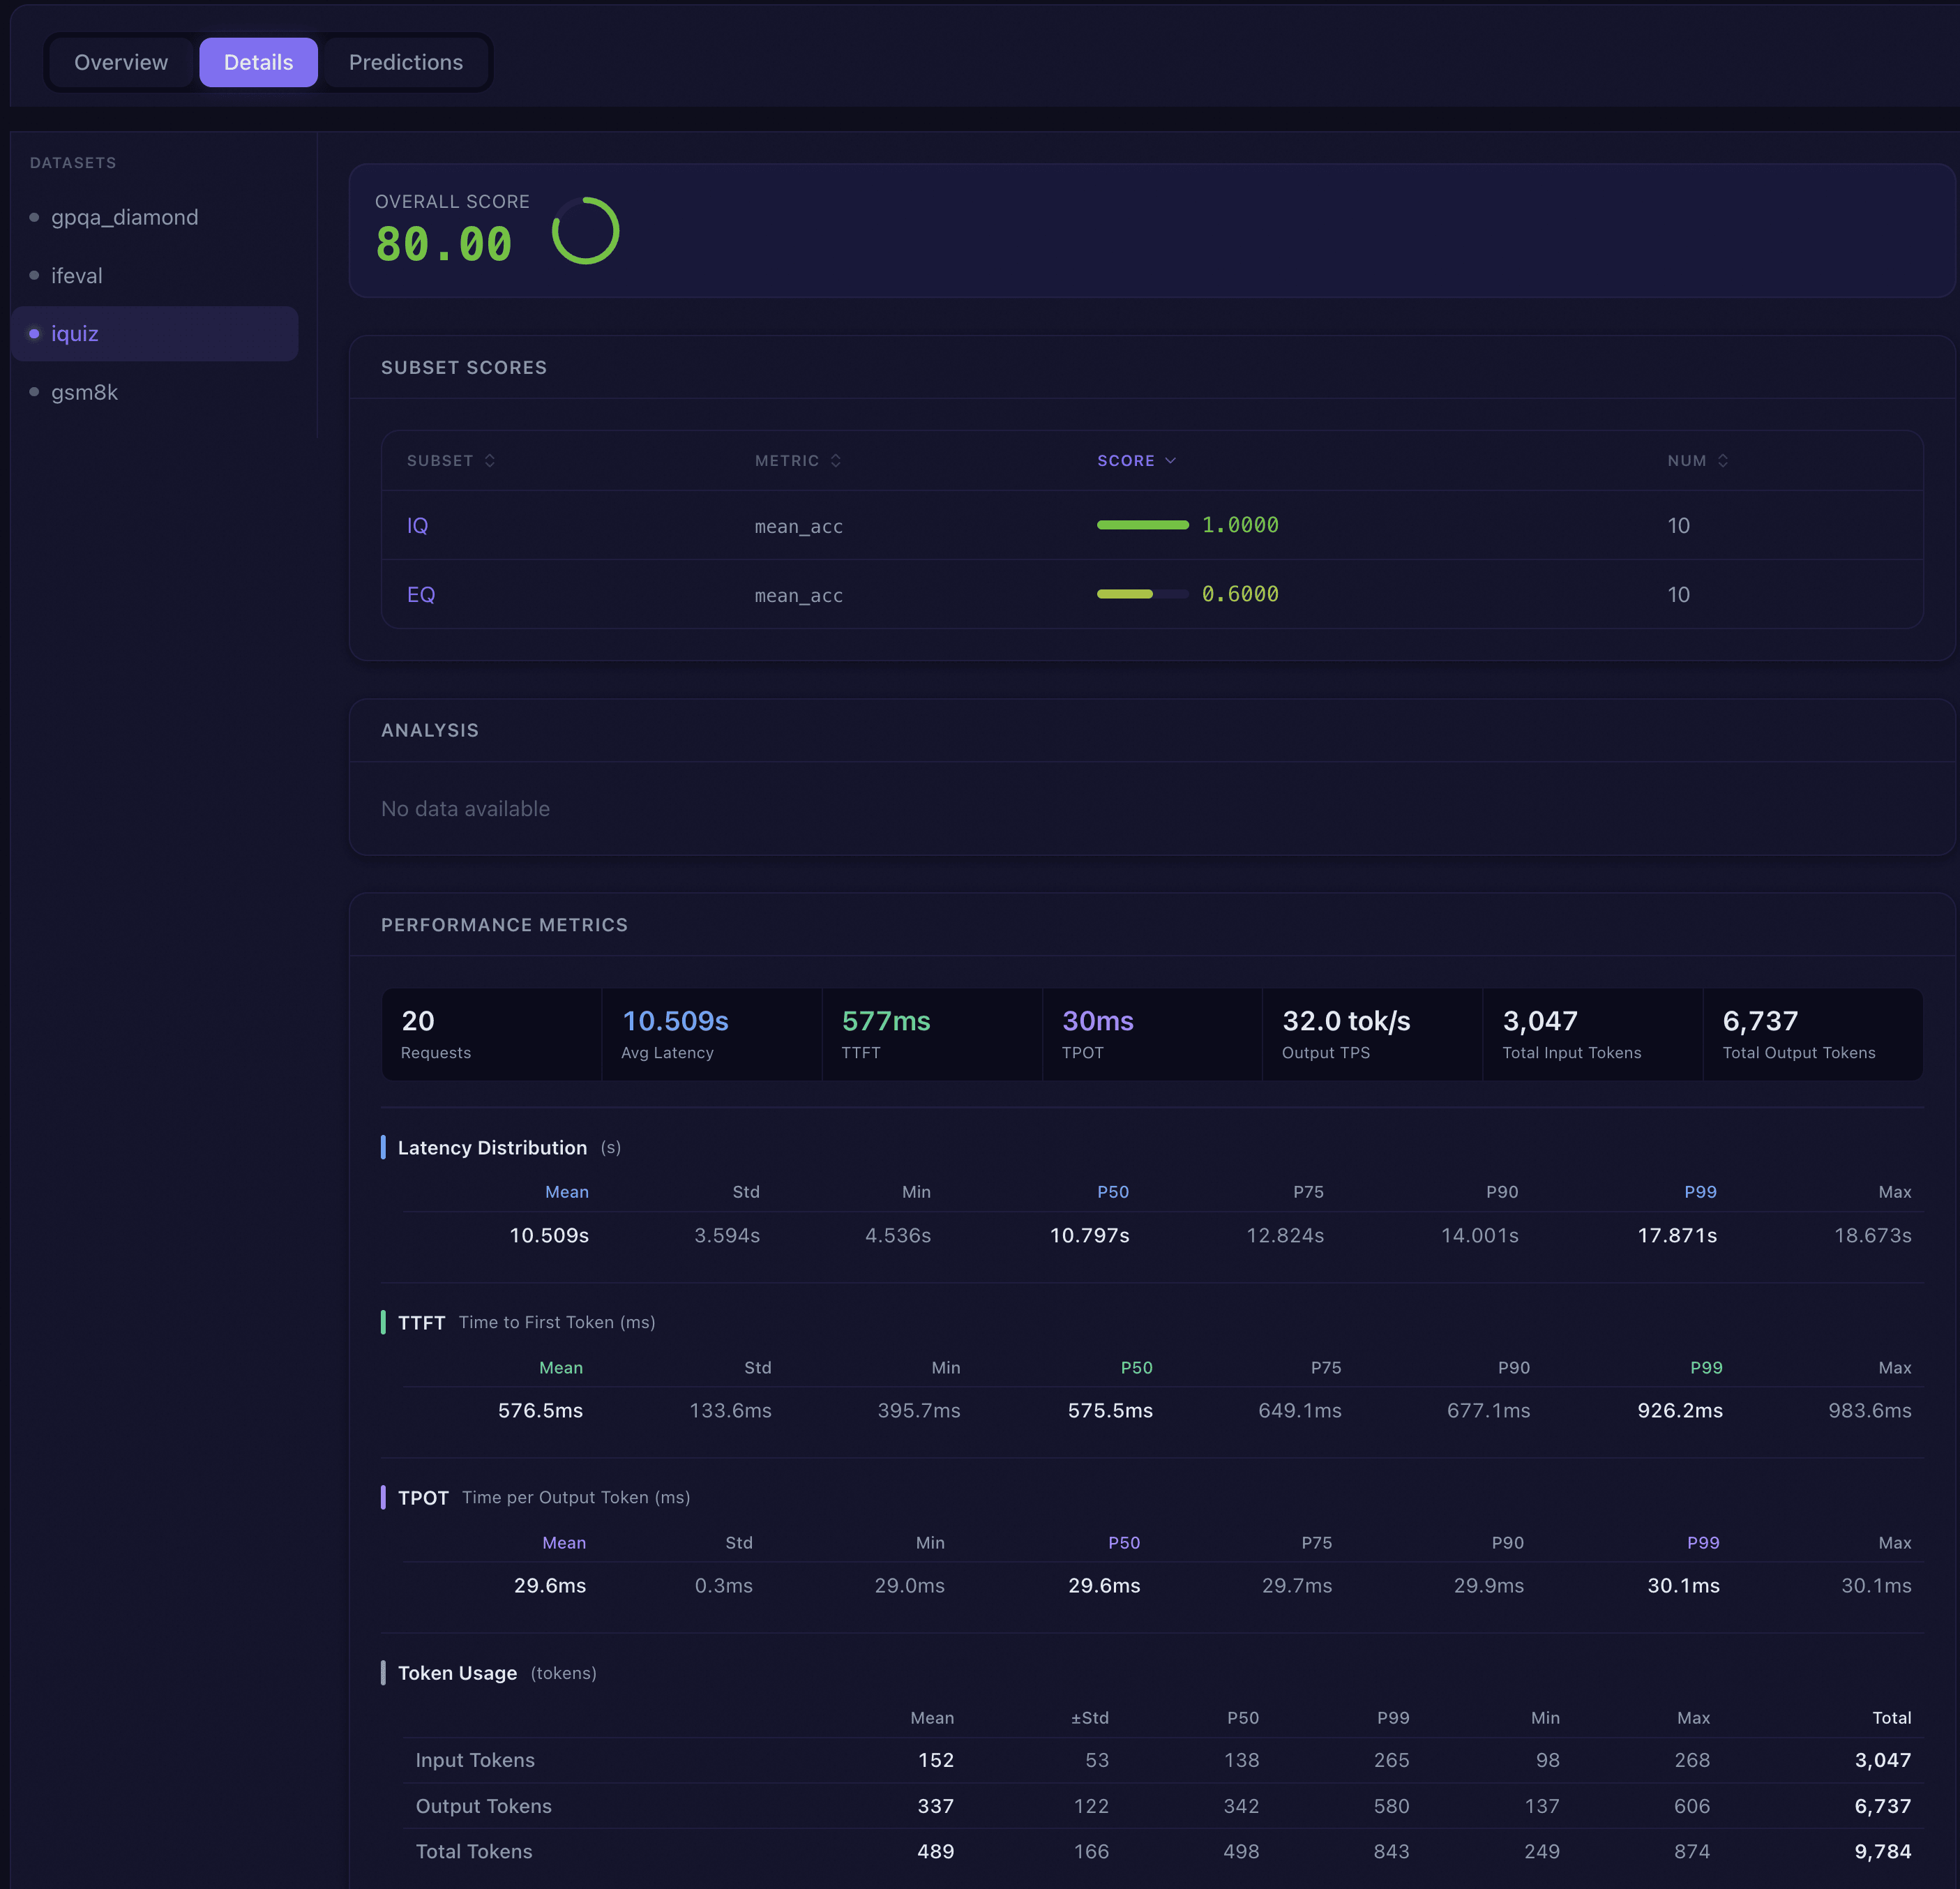
Task: Click TTFT Std value 133.6ms
Action: tap(730, 1410)
